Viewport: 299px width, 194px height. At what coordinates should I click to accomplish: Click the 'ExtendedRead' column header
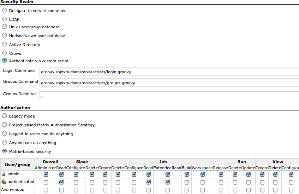point(167,168)
